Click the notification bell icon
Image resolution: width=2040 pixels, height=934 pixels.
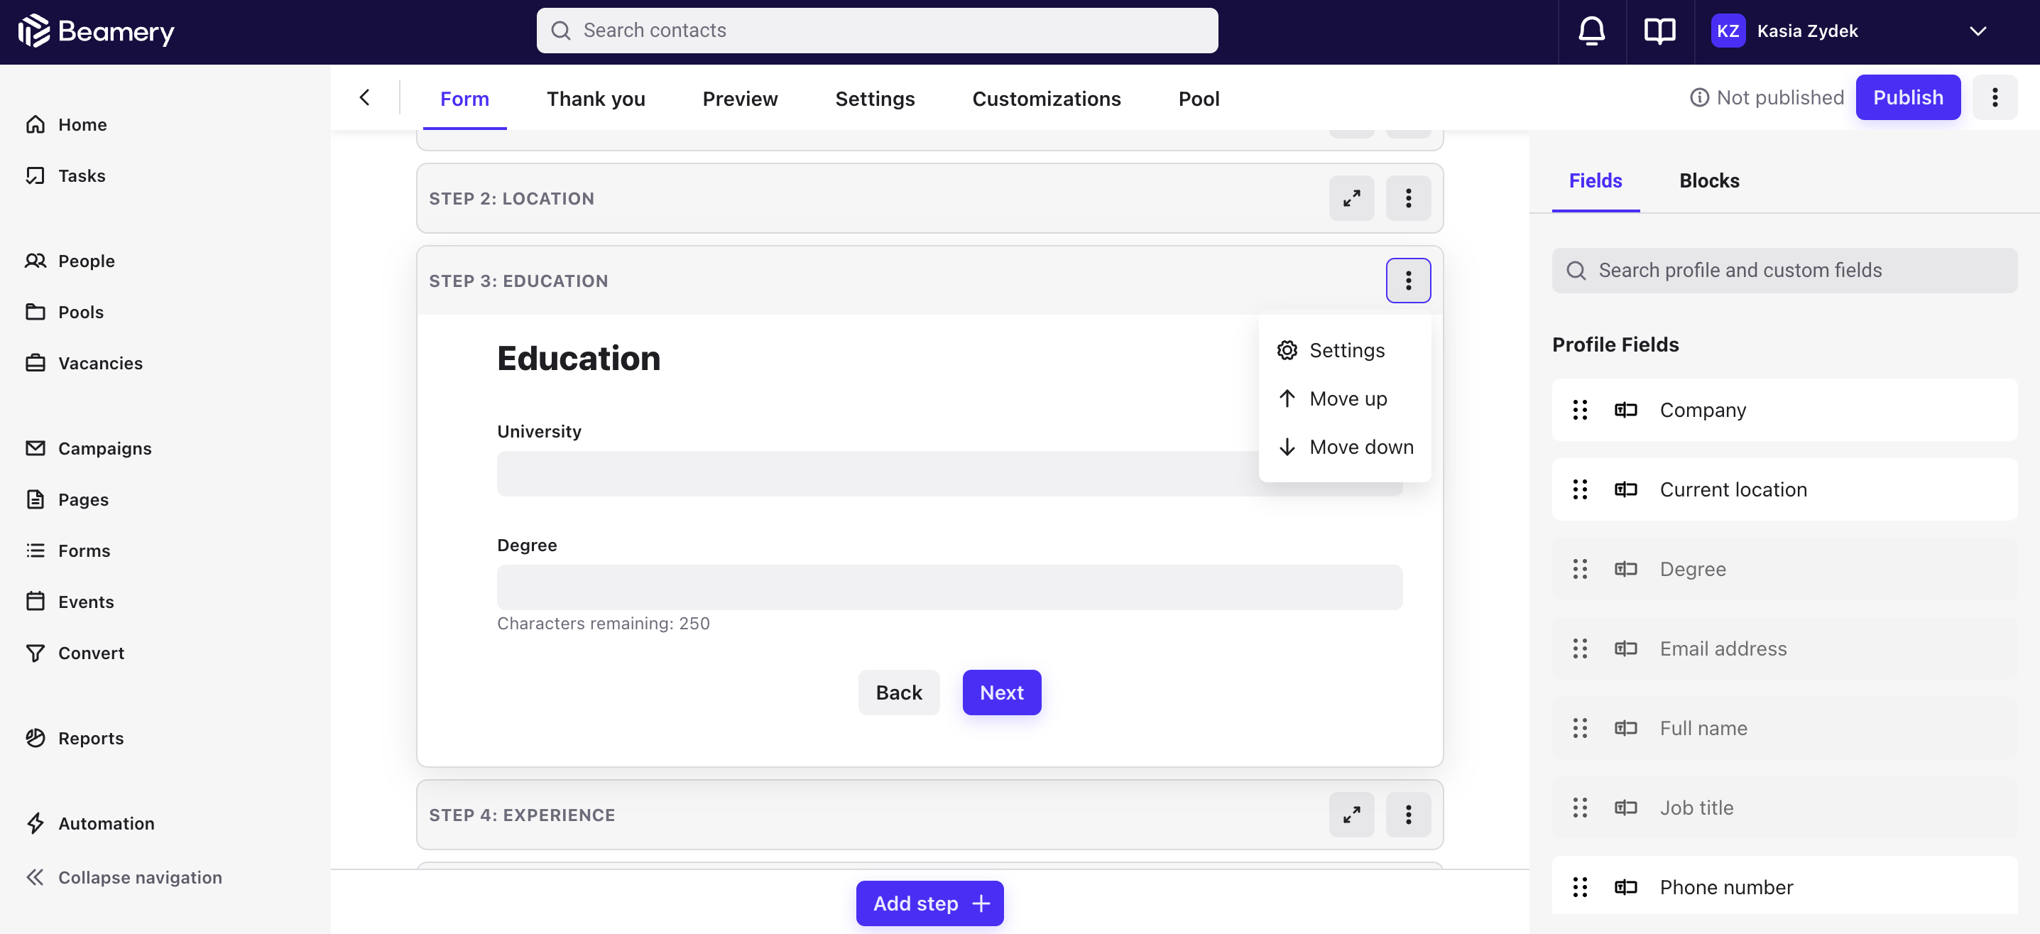click(1591, 30)
